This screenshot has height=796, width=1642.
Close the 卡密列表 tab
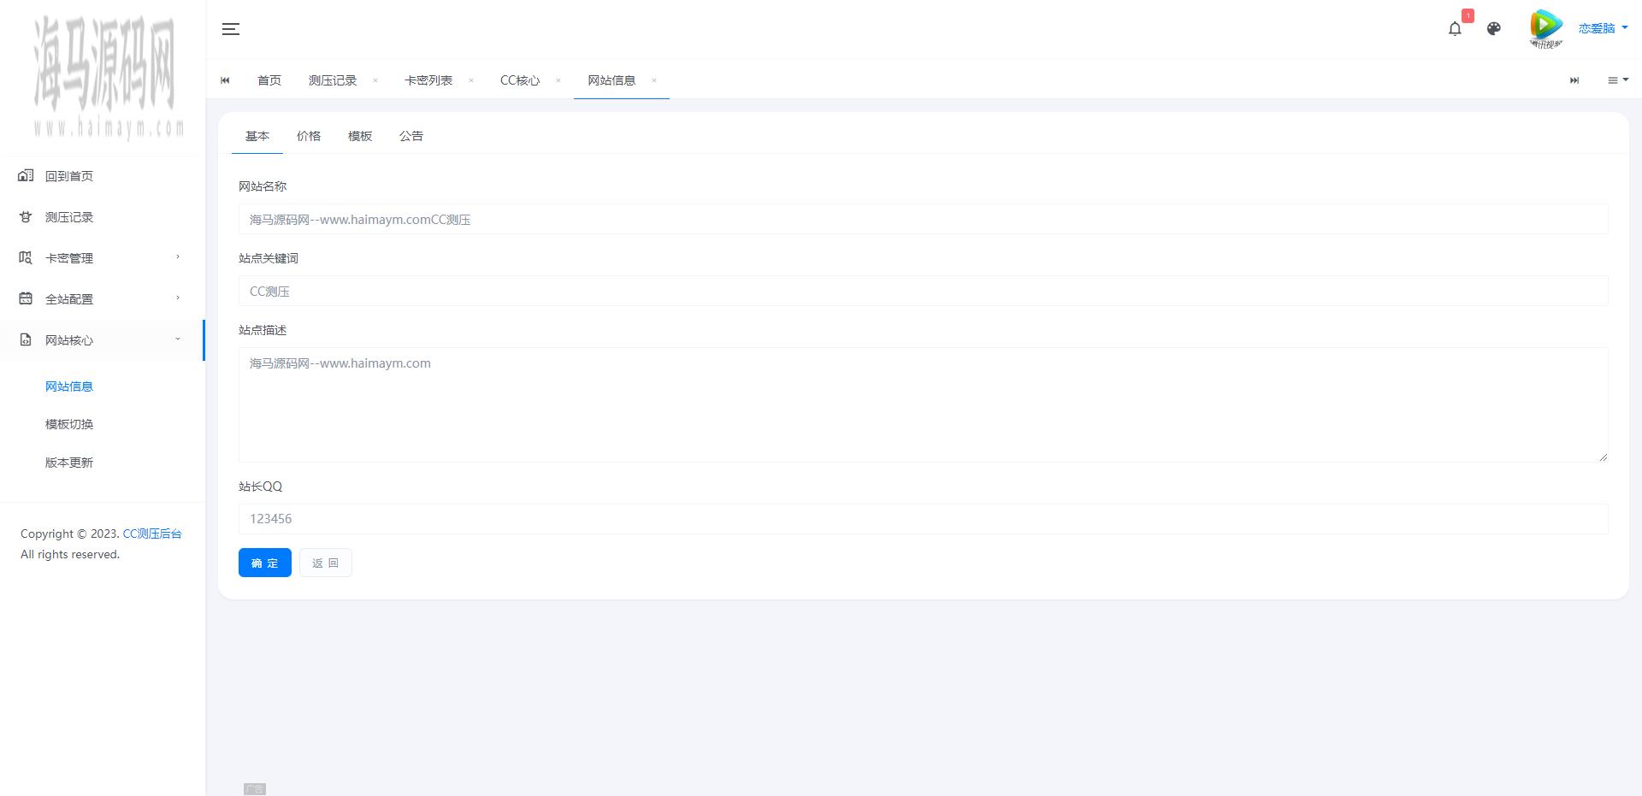coord(471,80)
